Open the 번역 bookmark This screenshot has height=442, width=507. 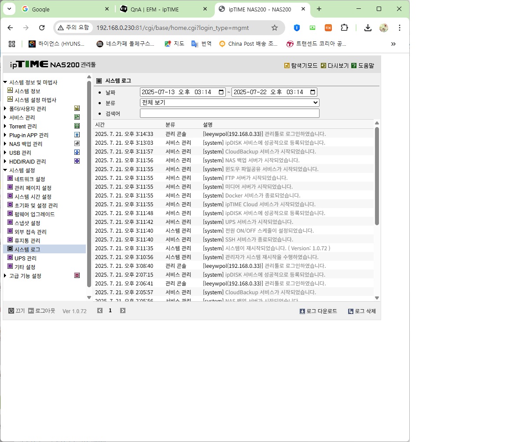coord(202,44)
